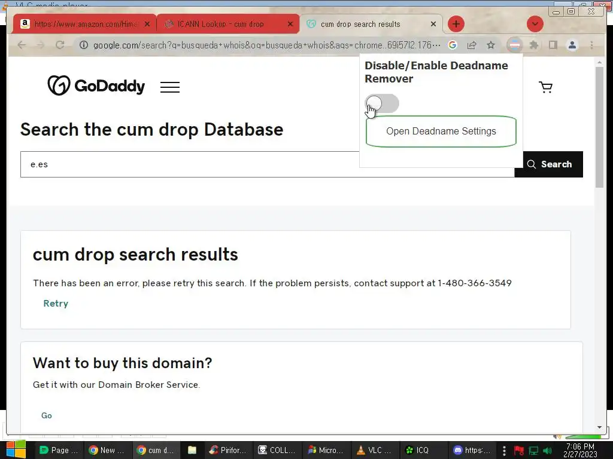Expand the tab search dropdown
The width and height of the screenshot is (613, 459).
point(535,24)
